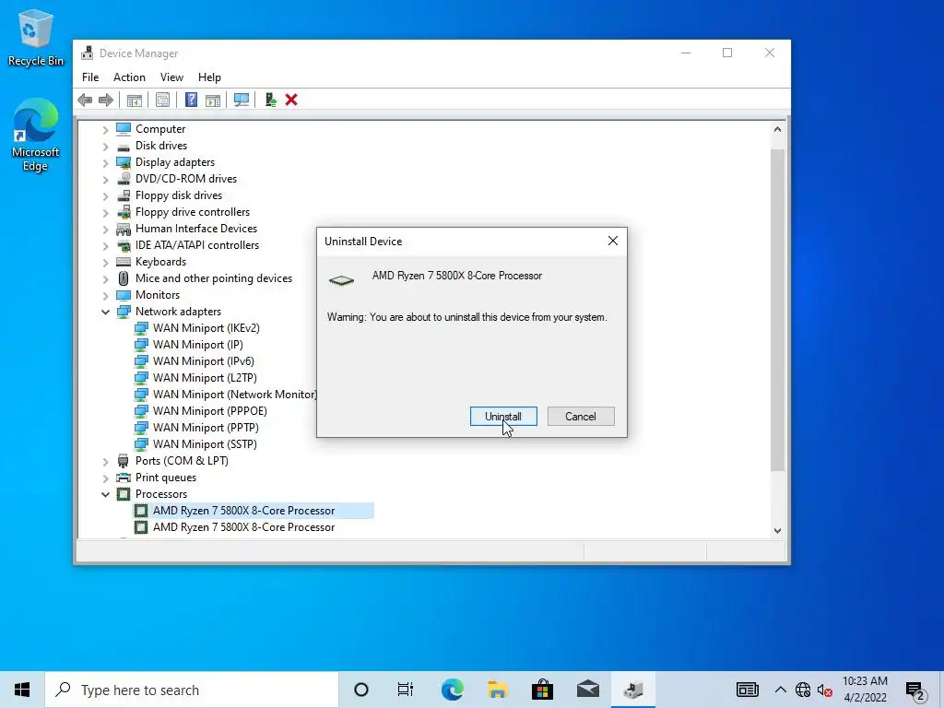Click the taskbar search box
This screenshot has width=944, height=708.
click(192, 690)
